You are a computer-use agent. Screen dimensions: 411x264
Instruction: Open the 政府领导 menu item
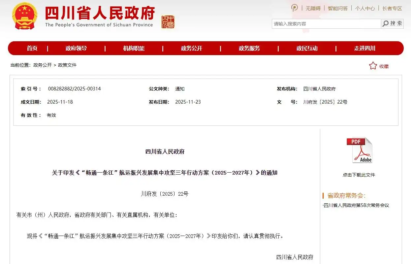tap(76, 48)
